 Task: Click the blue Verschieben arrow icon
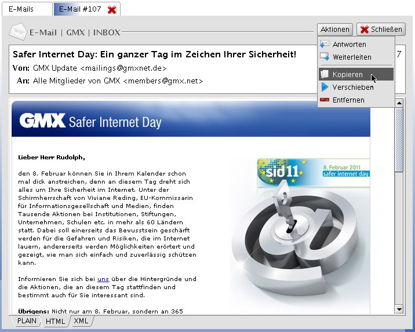(x=325, y=87)
